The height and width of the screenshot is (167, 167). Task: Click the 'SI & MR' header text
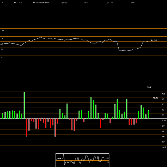(x=18, y=3)
